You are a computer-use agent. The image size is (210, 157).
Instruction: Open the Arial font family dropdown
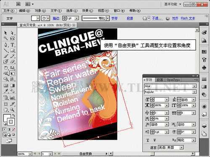(x=194, y=86)
